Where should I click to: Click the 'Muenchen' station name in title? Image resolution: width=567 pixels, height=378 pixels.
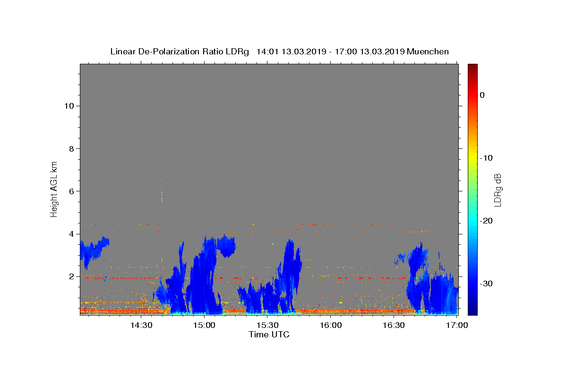point(428,52)
